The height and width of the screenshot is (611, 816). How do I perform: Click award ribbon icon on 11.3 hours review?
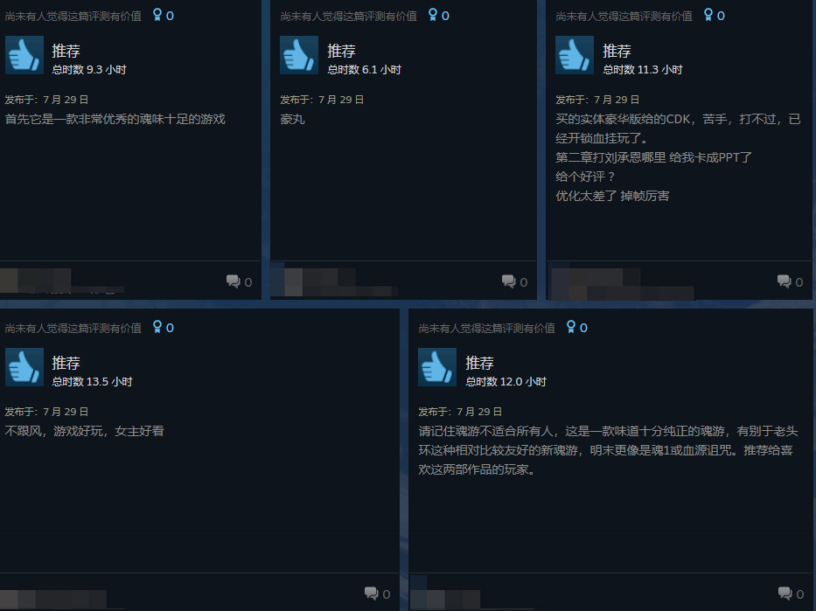pyautogui.click(x=708, y=15)
